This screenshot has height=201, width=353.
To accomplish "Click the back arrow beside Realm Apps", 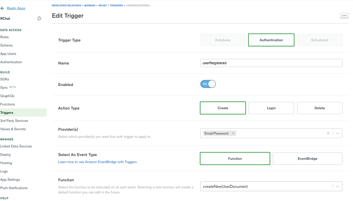I will [x=3, y=8].
